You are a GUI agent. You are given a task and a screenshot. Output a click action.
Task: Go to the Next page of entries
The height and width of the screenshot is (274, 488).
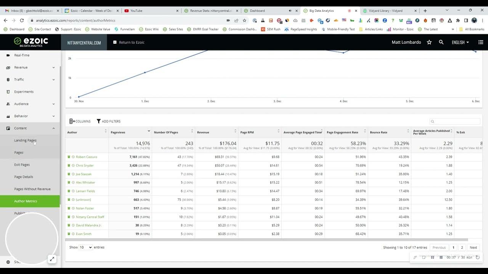pos(473,247)
